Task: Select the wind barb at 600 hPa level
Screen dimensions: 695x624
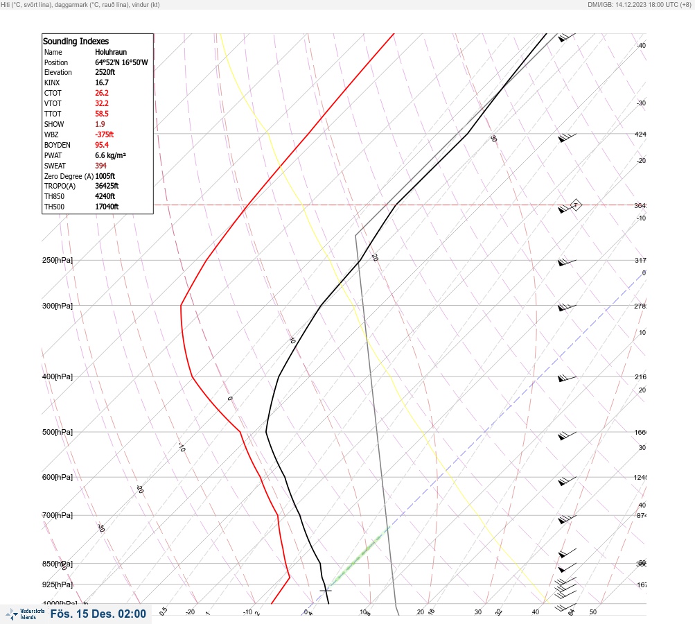Action: point(567,480)
